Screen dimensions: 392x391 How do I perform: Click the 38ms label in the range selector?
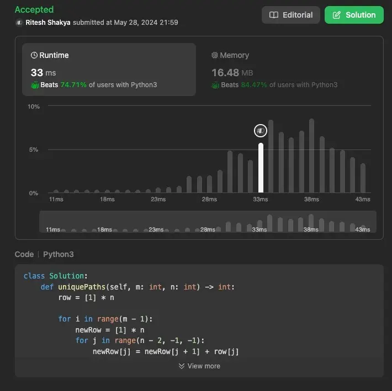tap(311, 229)
